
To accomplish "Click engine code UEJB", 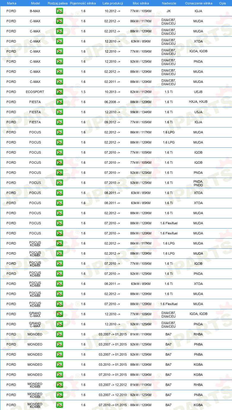I will (198, 92).
